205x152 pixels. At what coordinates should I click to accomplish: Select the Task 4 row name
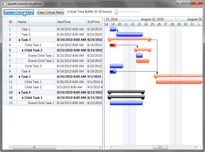[x=26, y=71]
